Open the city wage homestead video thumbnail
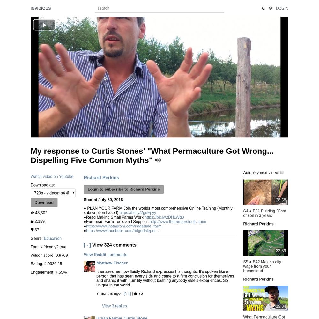 (x=266, y=243)
